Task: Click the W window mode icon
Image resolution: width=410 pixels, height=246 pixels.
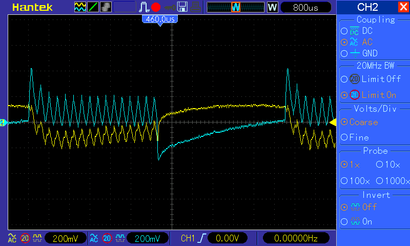Action: [x=272, y=7]
